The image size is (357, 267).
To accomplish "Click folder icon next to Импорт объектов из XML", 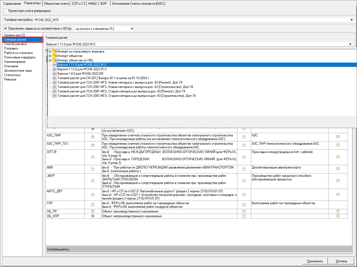I will pos(55,60).
